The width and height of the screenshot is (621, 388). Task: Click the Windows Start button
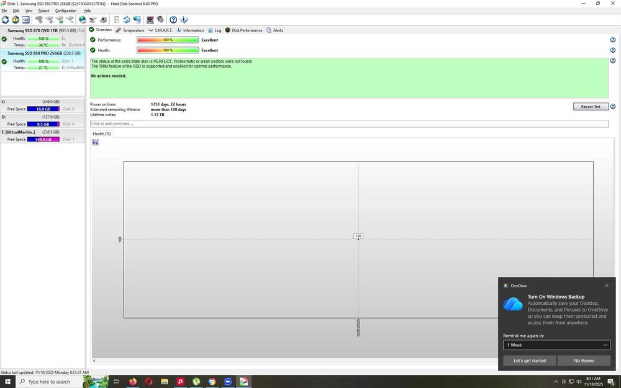pyautogui.click(x=7, y=382)
